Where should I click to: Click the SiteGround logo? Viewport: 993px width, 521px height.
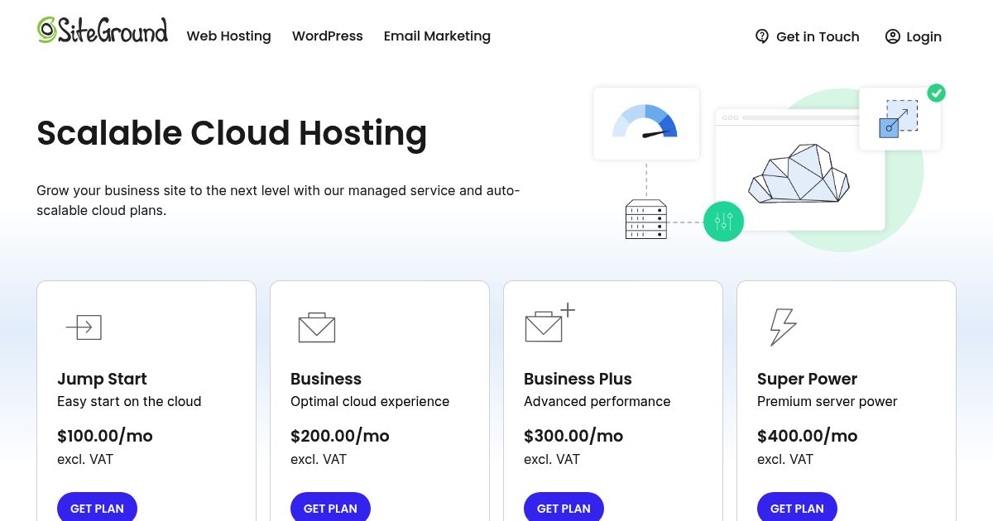coord(103,30)
